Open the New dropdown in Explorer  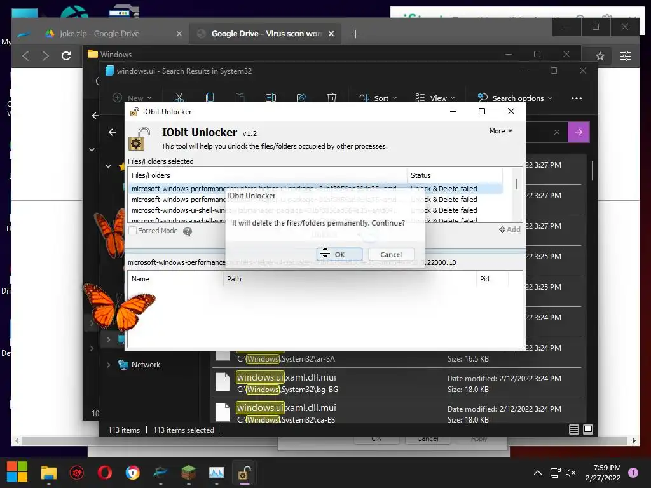click(x=132, y=98)
